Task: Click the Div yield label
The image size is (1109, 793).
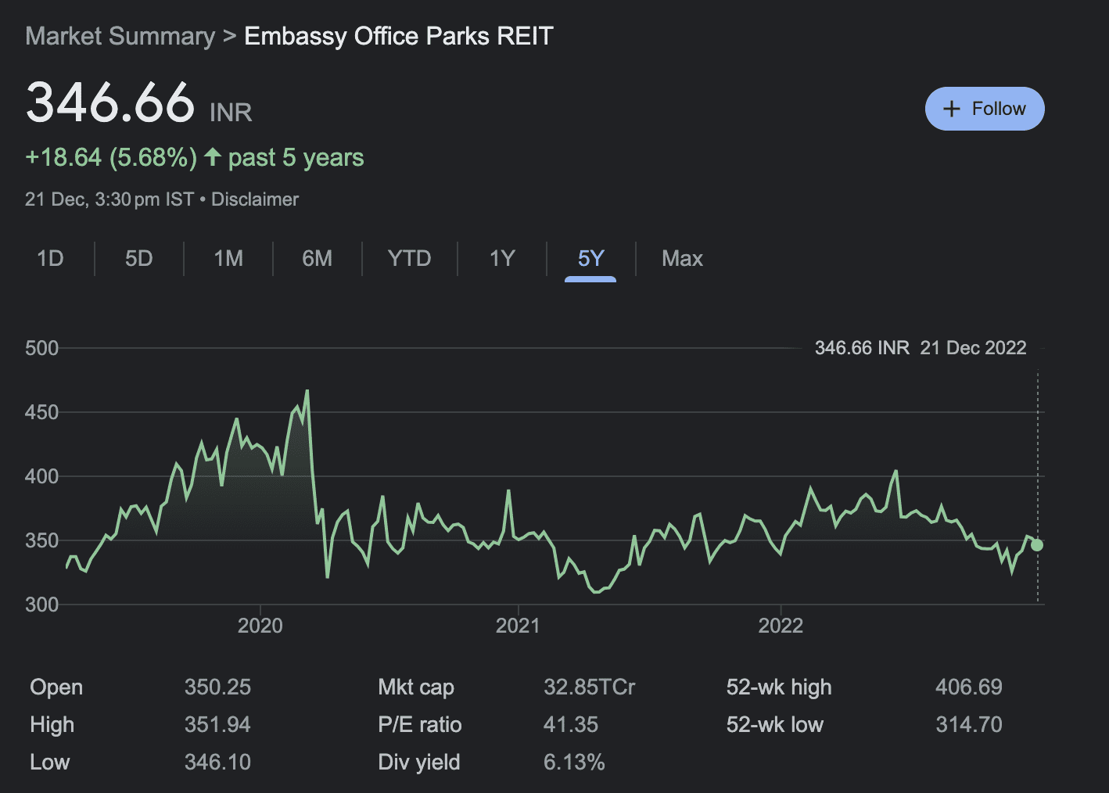Action: 419,762
